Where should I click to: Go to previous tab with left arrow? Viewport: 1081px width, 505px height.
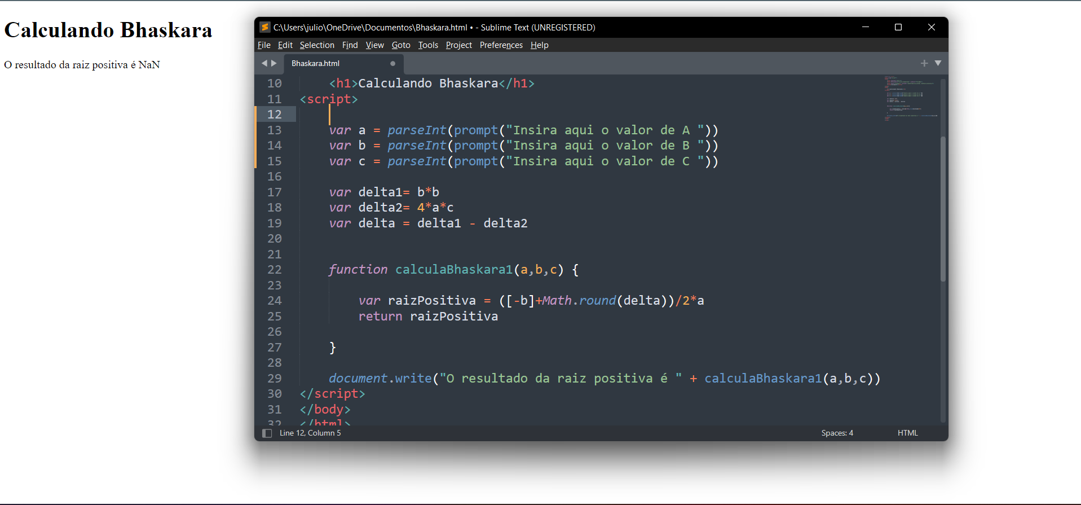pyautogui.click(x=264, y=63)
